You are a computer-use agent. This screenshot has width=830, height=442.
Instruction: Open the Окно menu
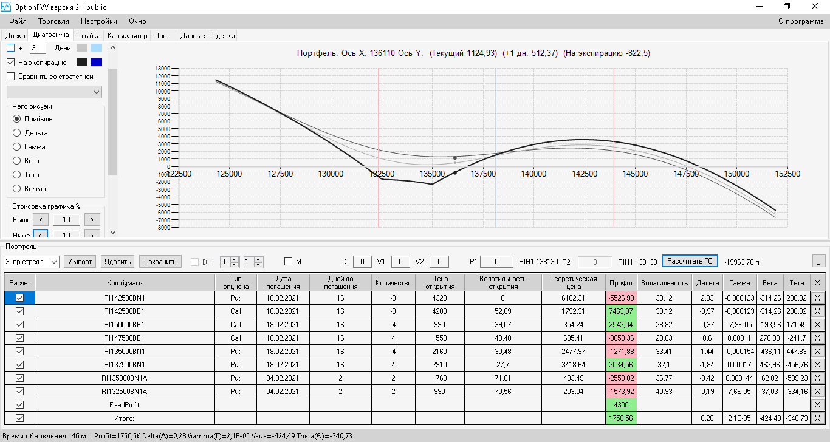137,21
